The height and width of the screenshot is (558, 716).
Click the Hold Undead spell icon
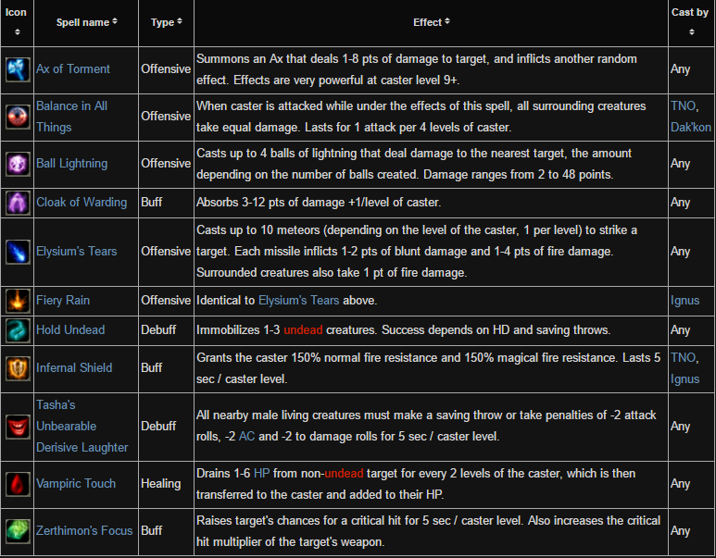[17, 329]
